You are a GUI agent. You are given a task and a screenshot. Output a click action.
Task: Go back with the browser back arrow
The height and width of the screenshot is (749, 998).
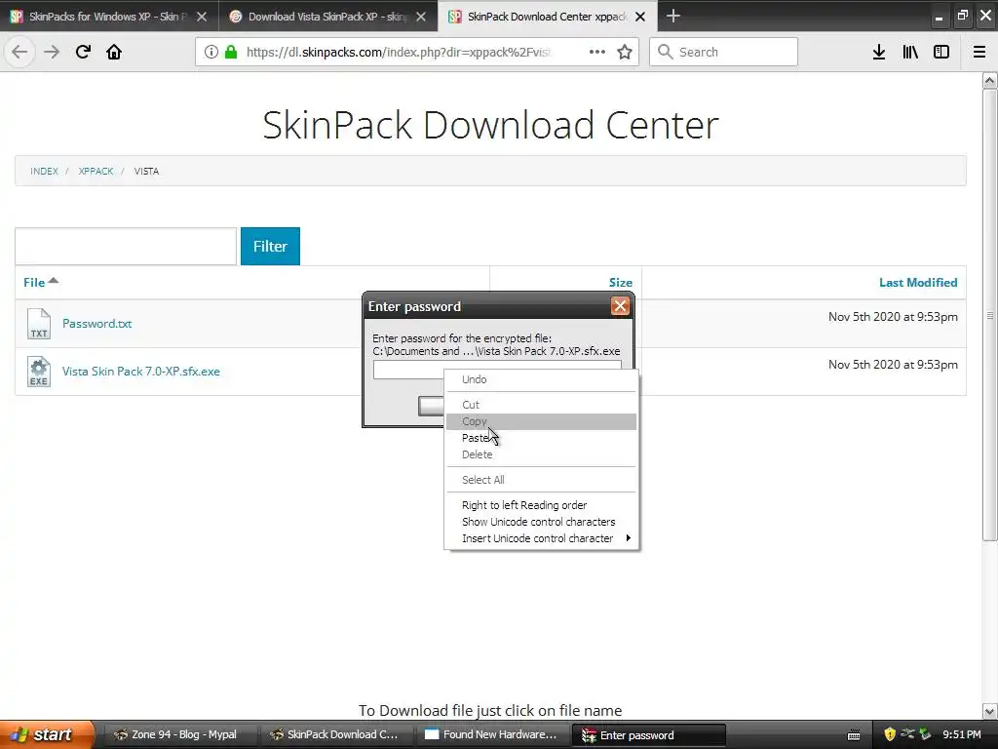(x=19, y=52)
